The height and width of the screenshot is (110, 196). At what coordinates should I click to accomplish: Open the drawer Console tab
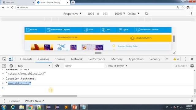tap(15, 101)
